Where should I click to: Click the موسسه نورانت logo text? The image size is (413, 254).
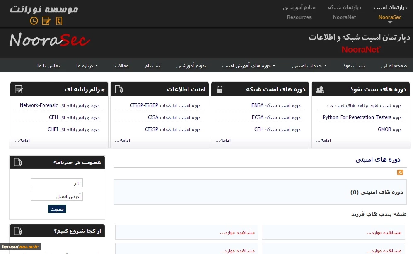point(44,9)
